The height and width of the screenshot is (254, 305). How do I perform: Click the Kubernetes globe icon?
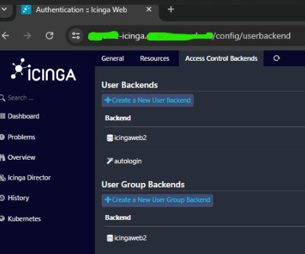click(2, 218)
